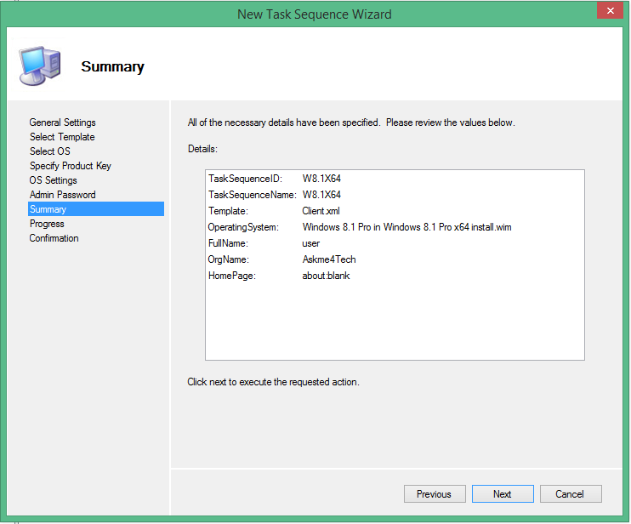
Task: Click the TaskSequenceID value W8.1X64
Action: [x=321, y=179]
